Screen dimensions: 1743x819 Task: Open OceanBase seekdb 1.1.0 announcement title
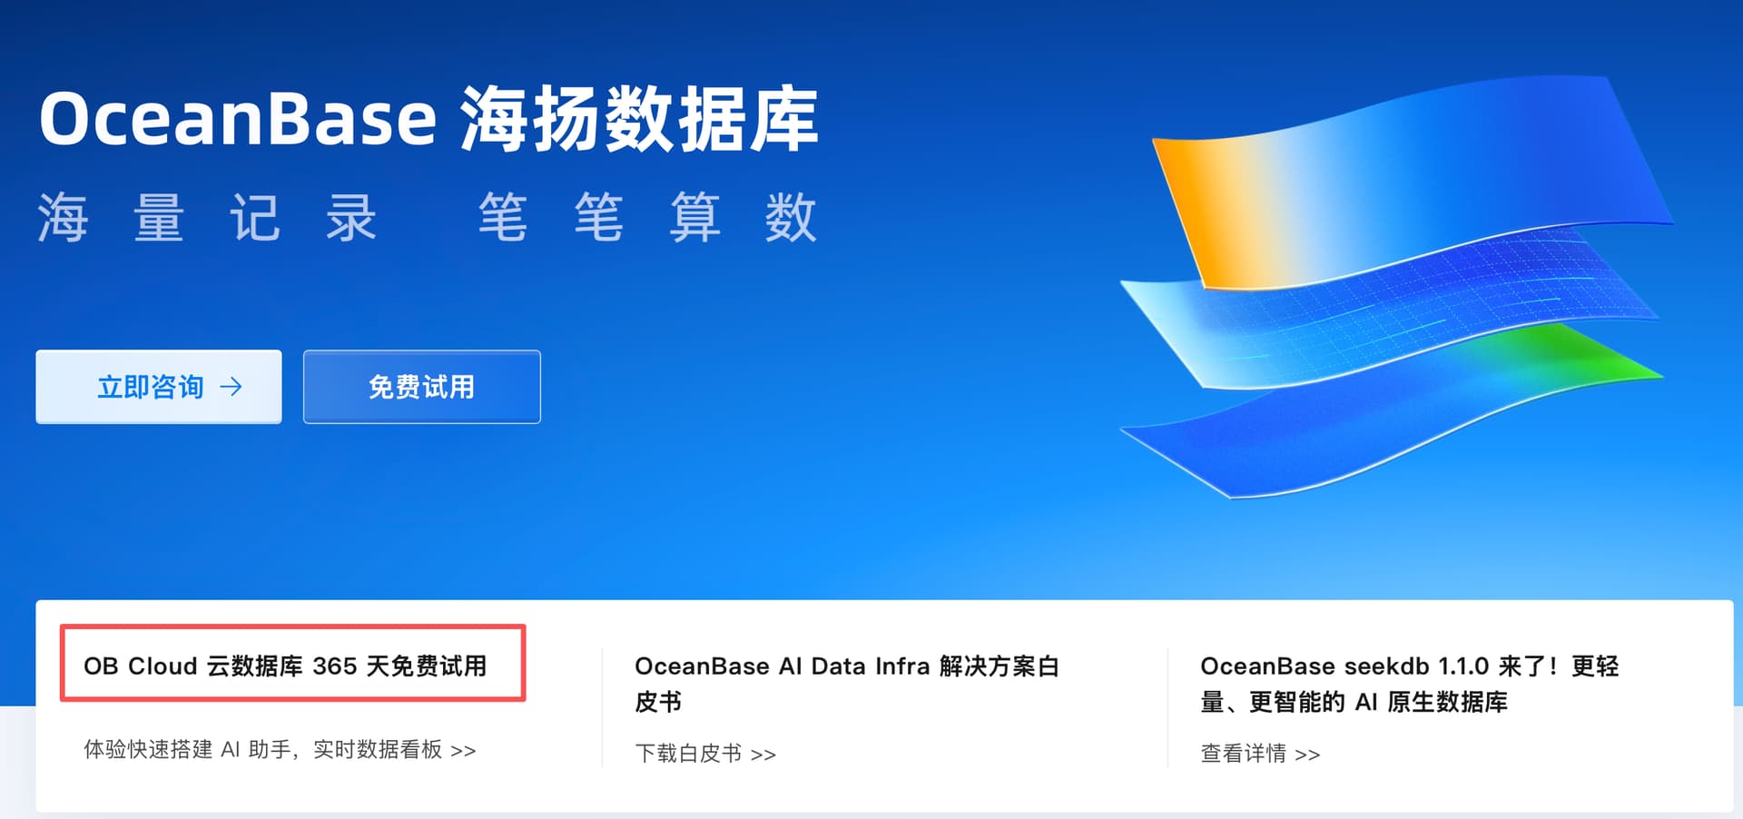pyautogui.click(x=1410, y=684)
